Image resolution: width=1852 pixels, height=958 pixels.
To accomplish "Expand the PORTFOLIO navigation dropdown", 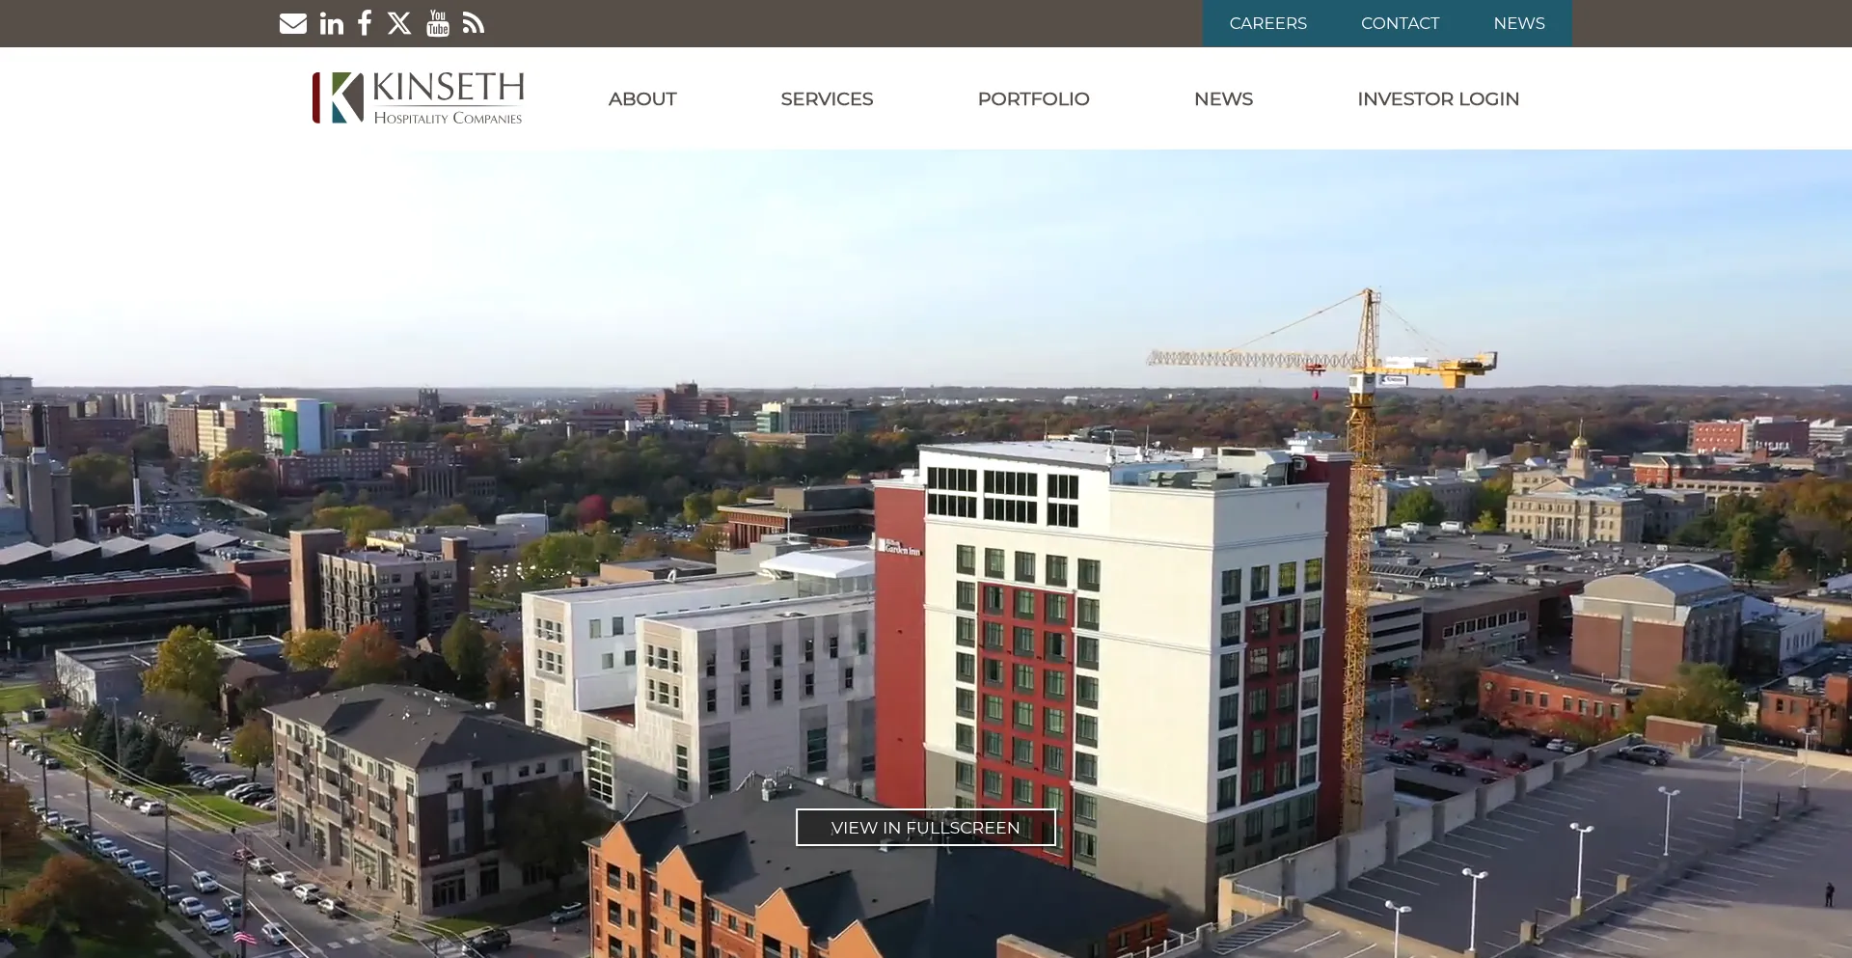I will [x=1033, y=98].
